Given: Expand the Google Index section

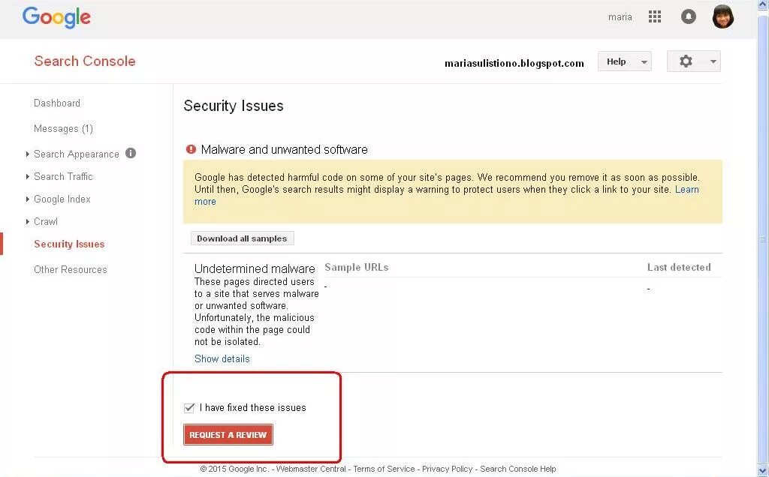Looking at the screenshot, I should click(62, 199).
